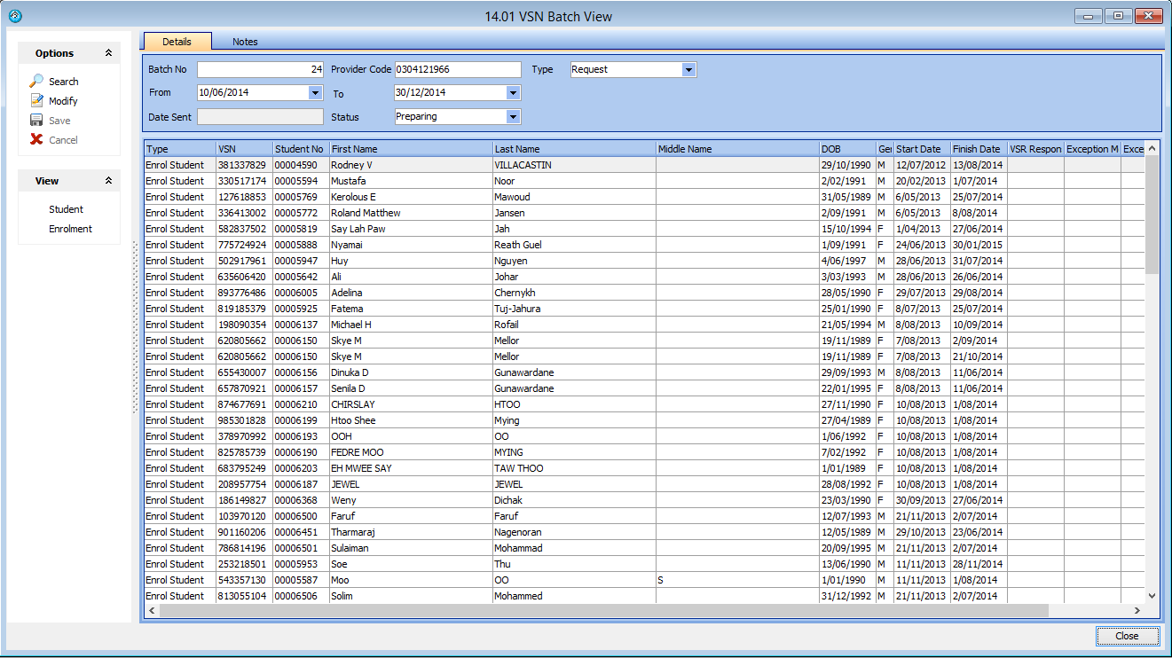This screenshot has height=658, width=1172.
Task: Open the Enrolment view link
Action: tap(70, 230)
